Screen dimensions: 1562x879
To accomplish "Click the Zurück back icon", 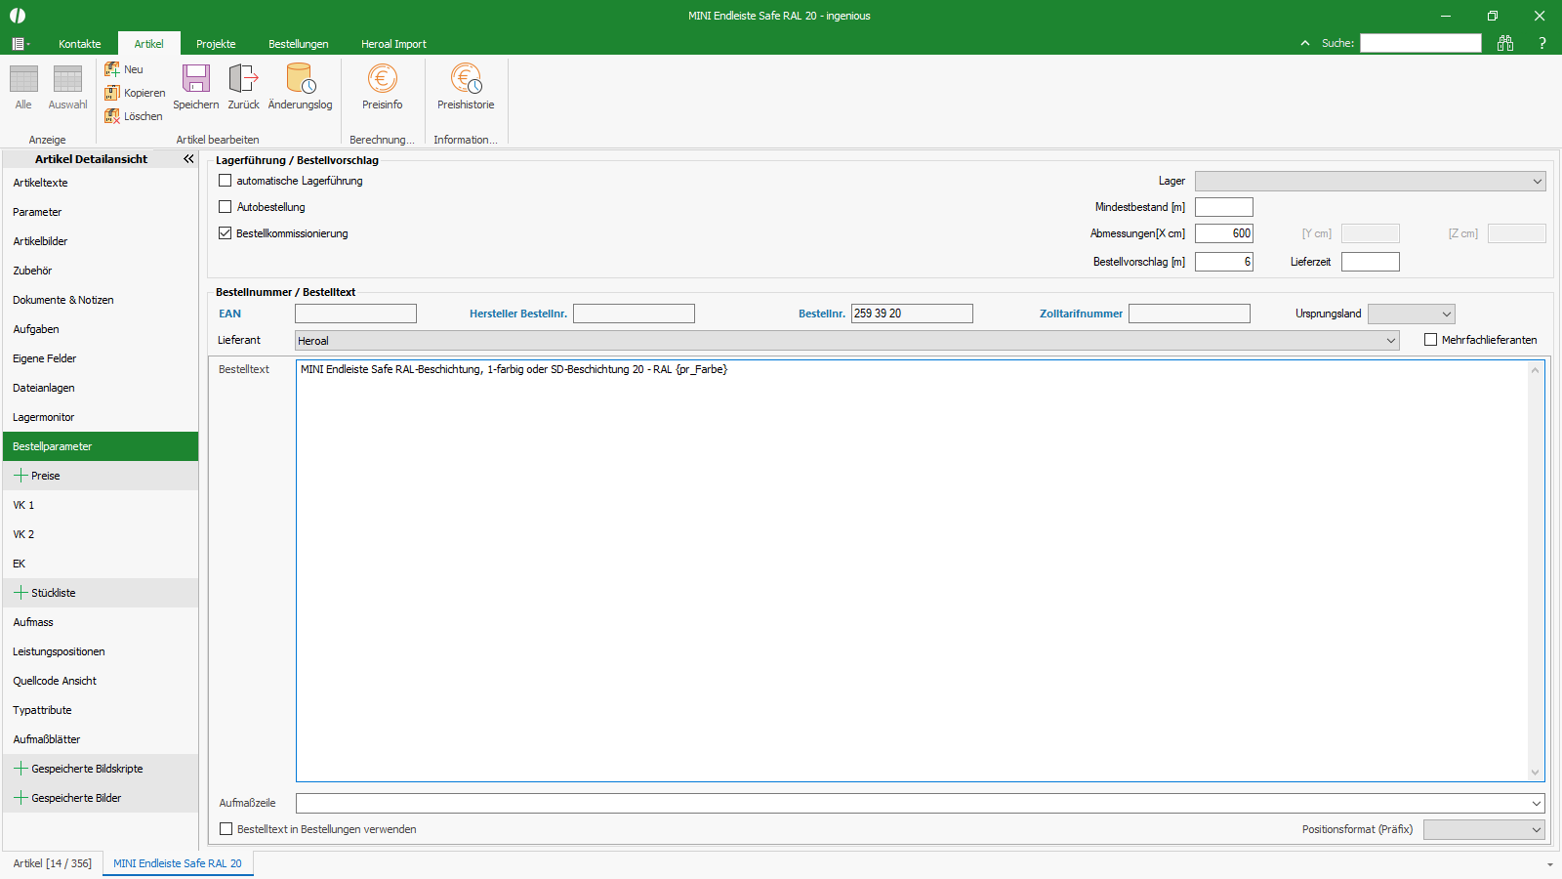I will tap(243, 80).
